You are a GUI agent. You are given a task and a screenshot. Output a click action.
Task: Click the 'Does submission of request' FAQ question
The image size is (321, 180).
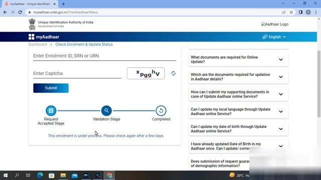(x=220, y=163)
